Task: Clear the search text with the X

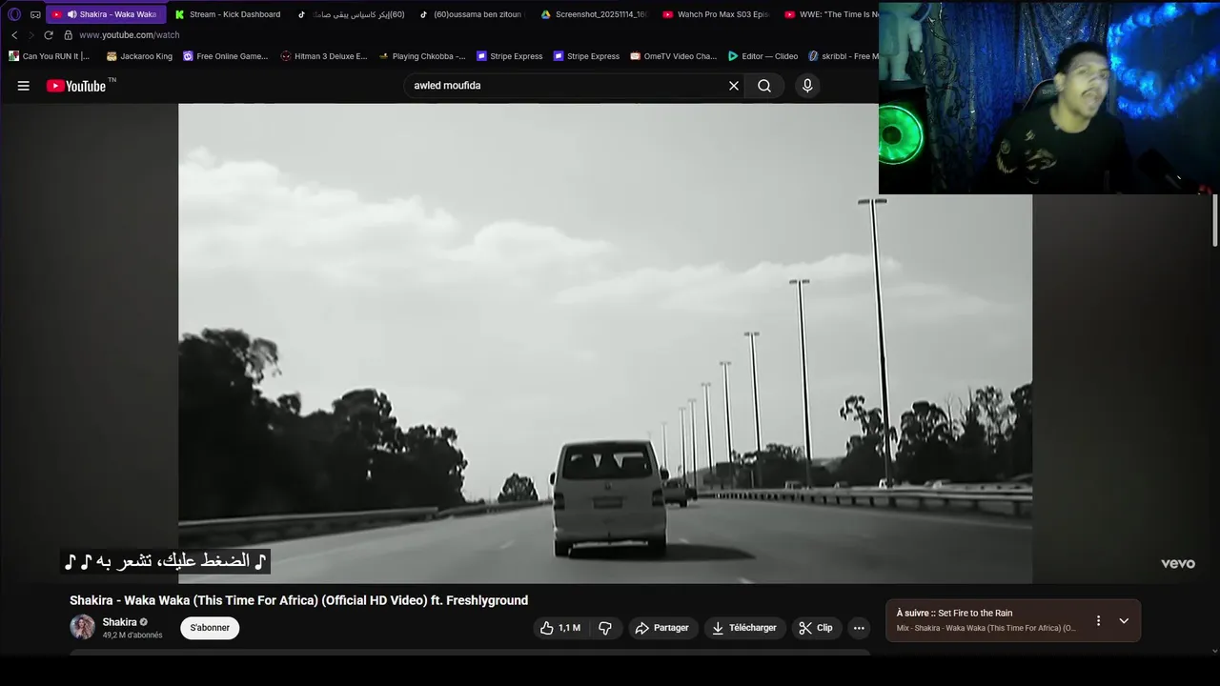Action: [734, 86]
